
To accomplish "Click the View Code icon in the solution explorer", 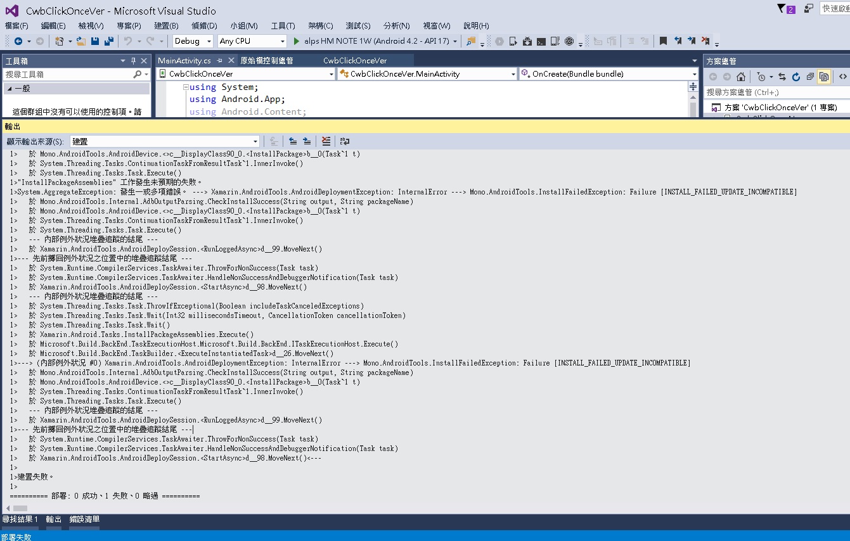I will (x=843, y=77).
